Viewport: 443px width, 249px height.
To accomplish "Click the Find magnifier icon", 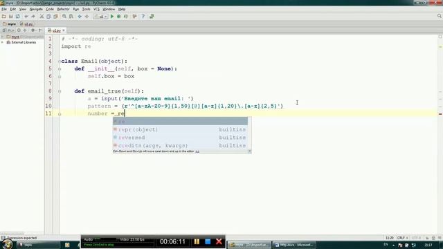I will [64, 17].
